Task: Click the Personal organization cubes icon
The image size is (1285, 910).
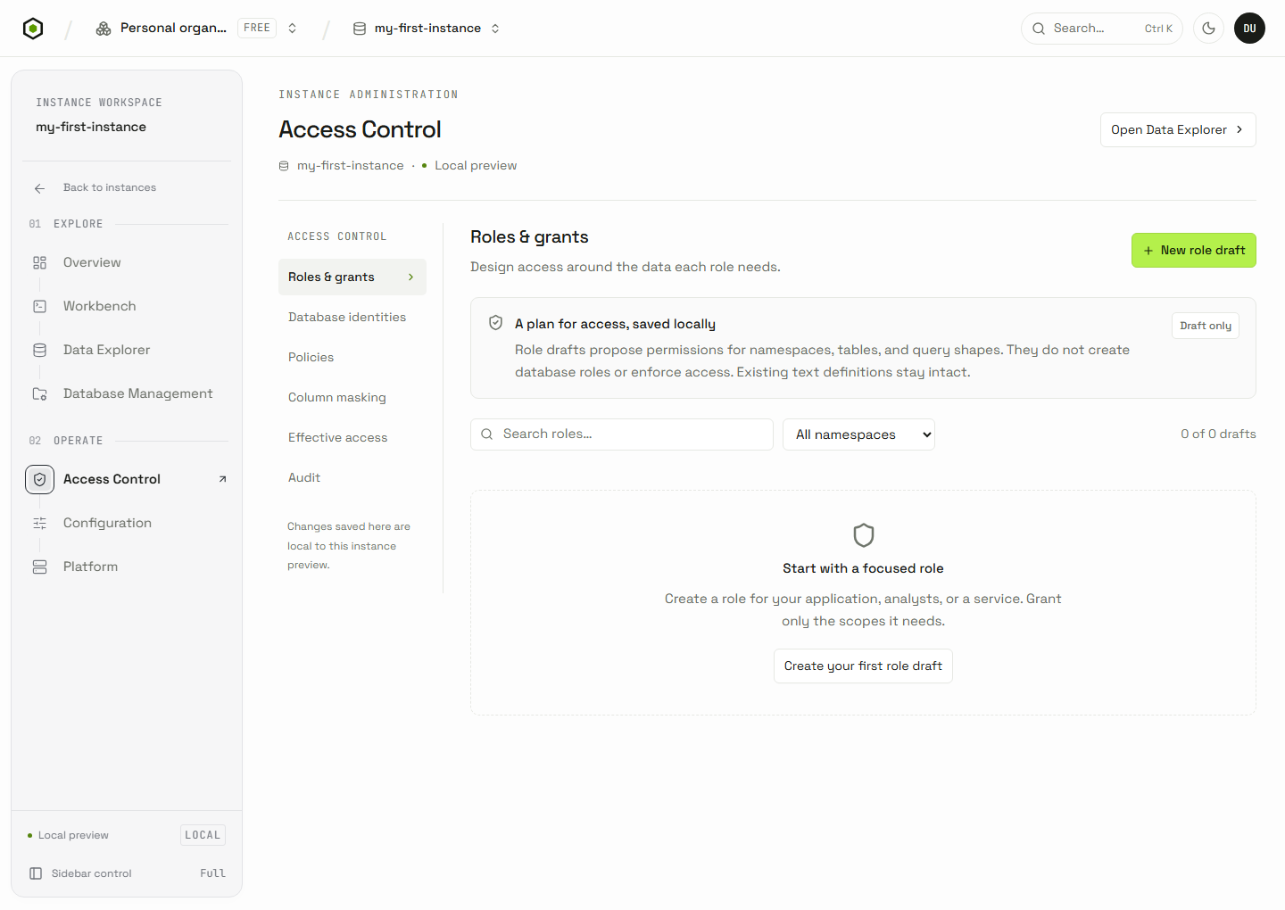Action: [x=104, y=29]
